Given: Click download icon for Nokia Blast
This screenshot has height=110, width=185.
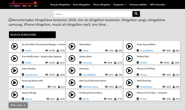Looking at the screenshot, I should point(116,51).
